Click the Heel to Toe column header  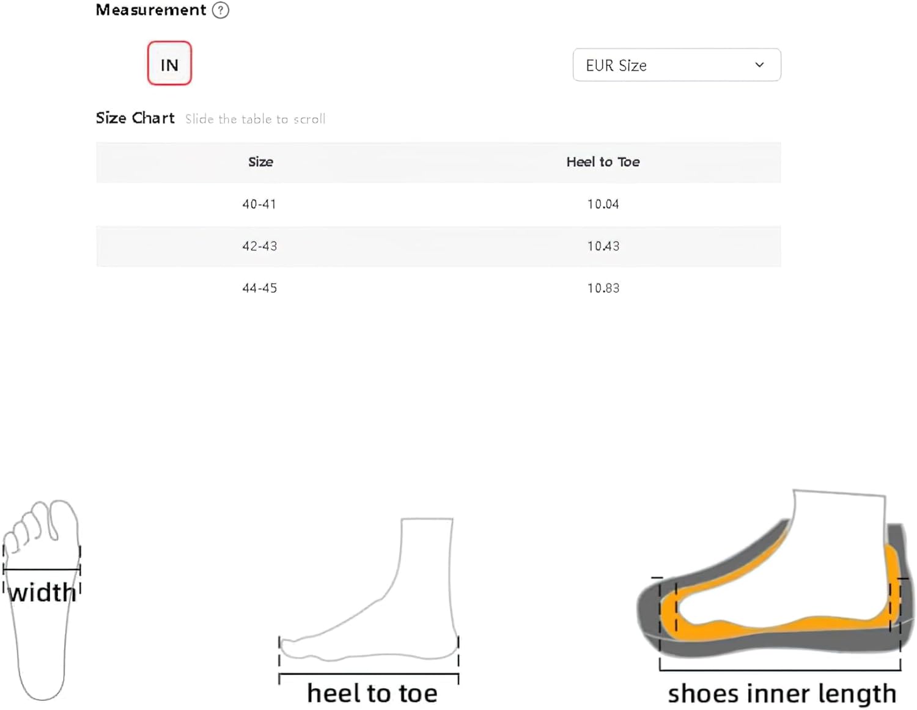[x=603, y=162]
